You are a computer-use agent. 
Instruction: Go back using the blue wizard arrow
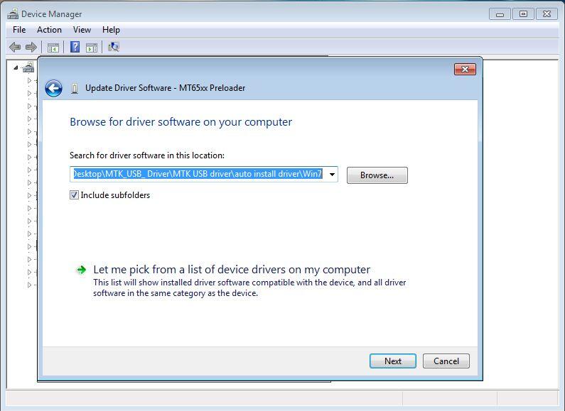54,88
